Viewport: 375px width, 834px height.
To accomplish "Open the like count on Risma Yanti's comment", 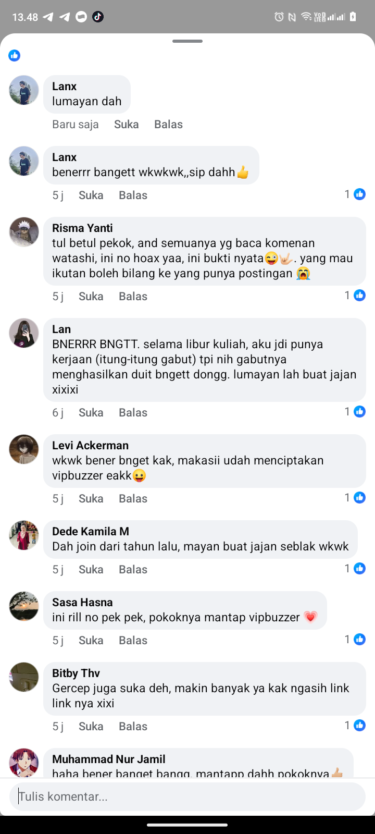I will click(x=355, y=296).
